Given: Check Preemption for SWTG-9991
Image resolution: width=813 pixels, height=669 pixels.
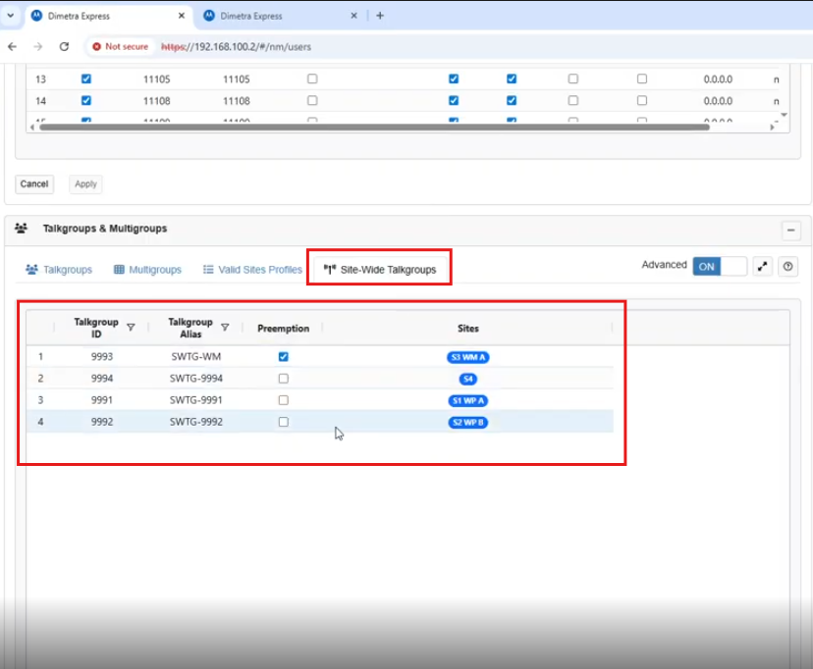Looking at the screenshot, I should coord(283,400).
